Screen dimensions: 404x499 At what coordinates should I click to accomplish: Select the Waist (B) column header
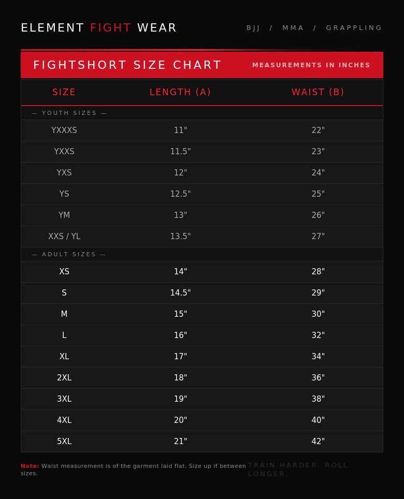pos(318,92)
